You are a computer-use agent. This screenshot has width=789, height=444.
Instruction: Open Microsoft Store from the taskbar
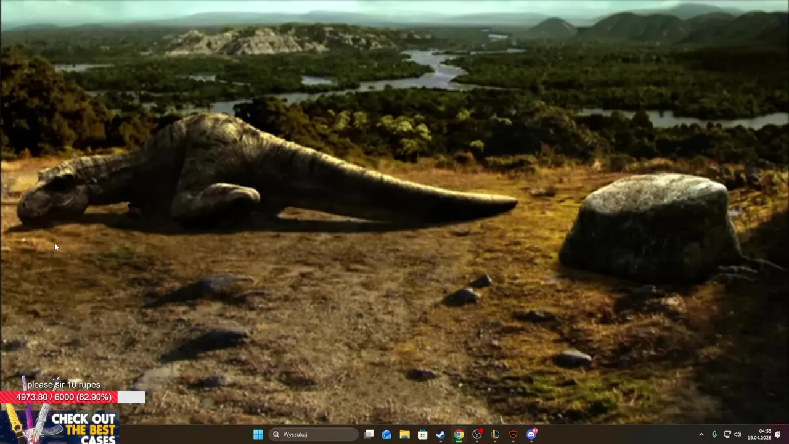[423, 434]
